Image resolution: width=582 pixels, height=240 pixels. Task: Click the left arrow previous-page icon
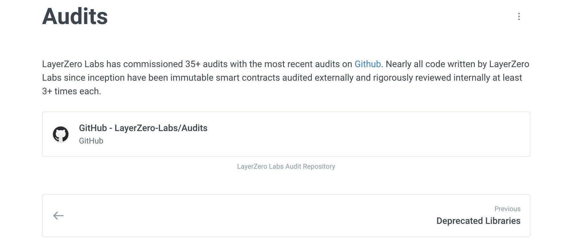[58, 216]
